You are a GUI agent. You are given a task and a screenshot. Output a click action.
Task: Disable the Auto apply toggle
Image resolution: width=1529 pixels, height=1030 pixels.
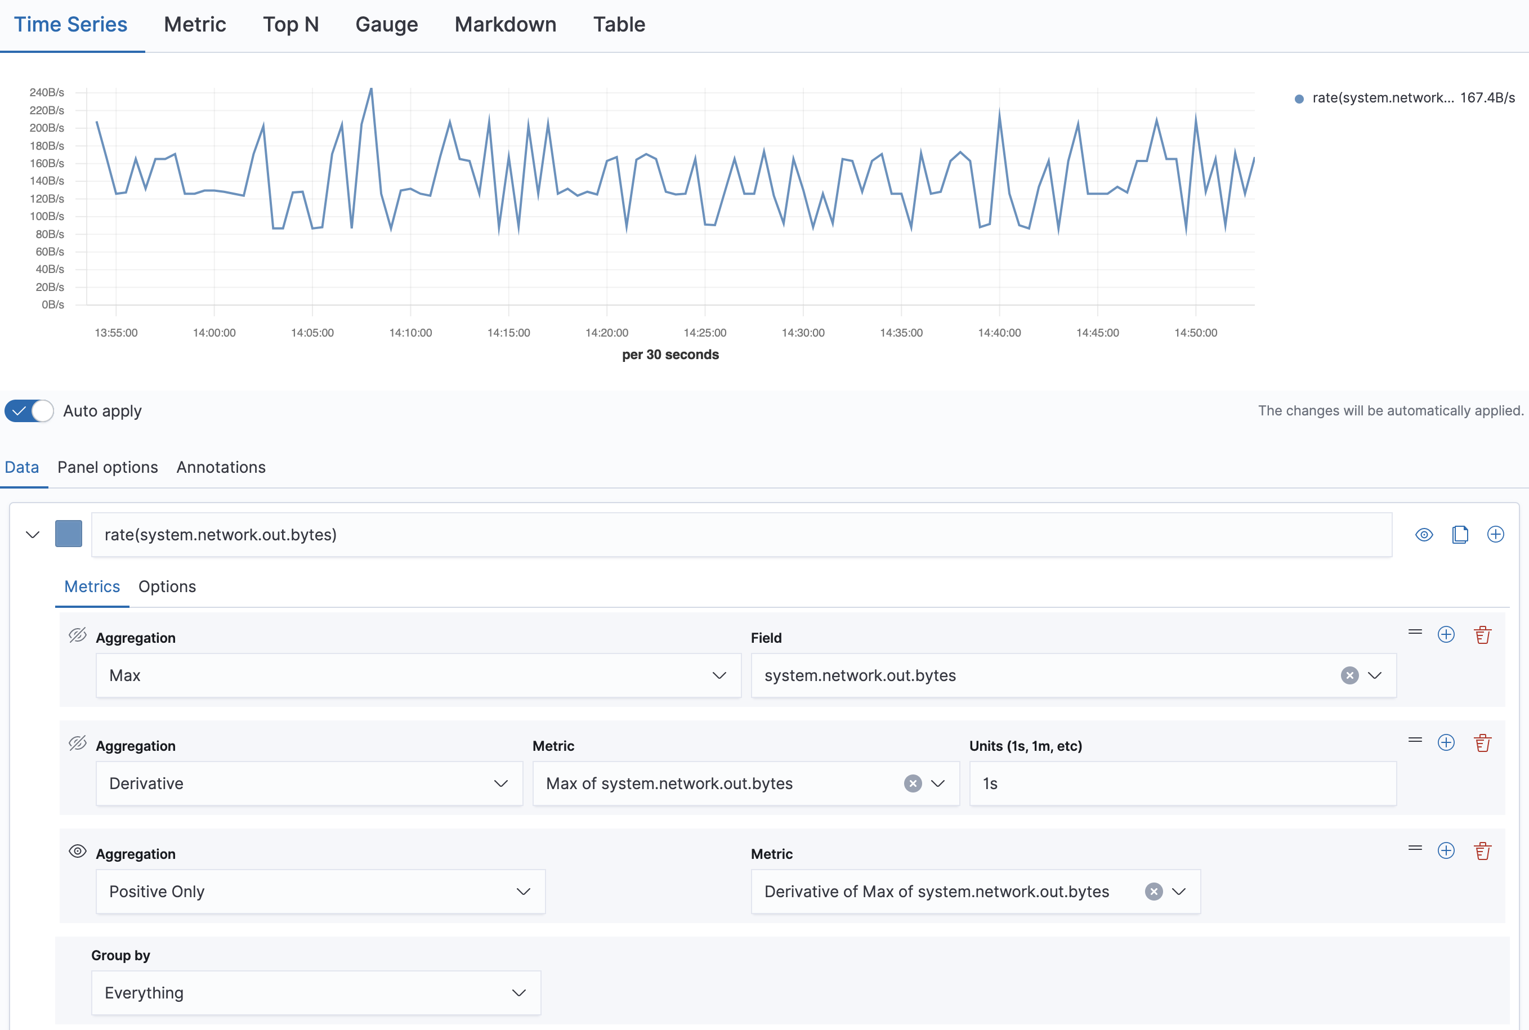(x=29, y=410)
